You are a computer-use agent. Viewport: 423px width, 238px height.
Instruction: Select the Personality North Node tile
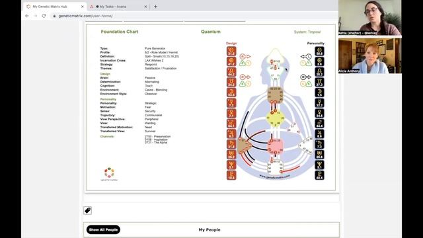tap(319, 72)
